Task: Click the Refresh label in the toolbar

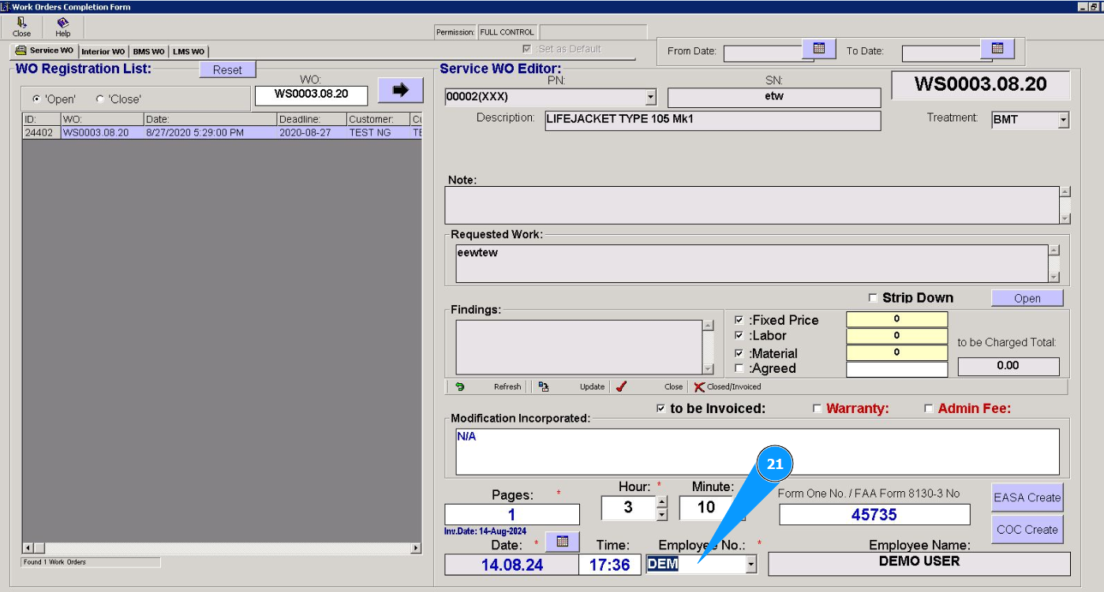Action: tap(507, 387)
